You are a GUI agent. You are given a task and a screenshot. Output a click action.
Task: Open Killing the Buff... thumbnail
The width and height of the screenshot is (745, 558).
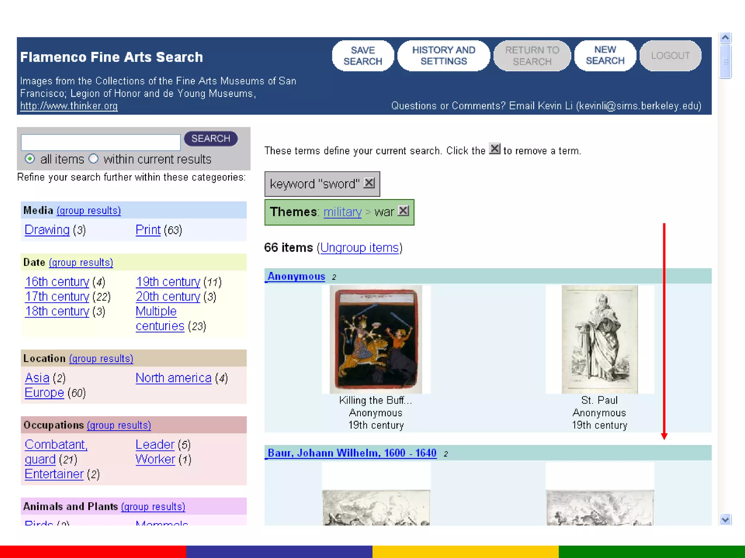click(x=376, y=339)
